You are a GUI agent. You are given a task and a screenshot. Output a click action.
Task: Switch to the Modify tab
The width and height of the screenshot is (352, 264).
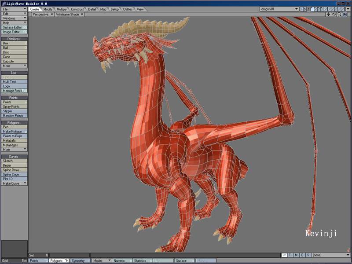pyautogui.click(x=48, y=9)
